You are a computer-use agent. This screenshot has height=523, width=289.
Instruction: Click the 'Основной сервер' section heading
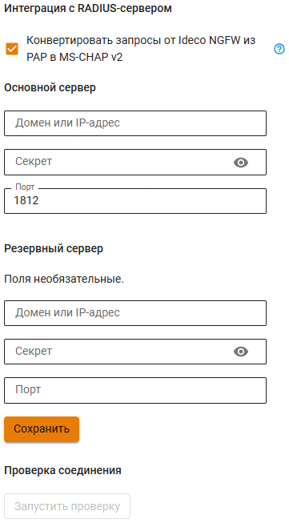pyautogui.click(x=50, y=87)
